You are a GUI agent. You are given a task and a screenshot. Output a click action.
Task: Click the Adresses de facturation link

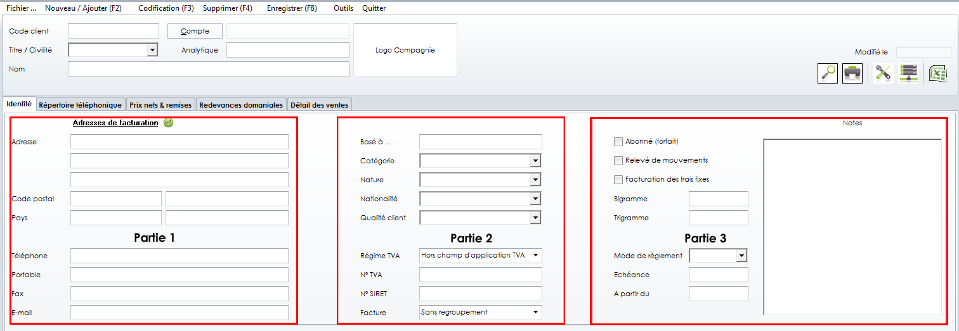[115, 123]
